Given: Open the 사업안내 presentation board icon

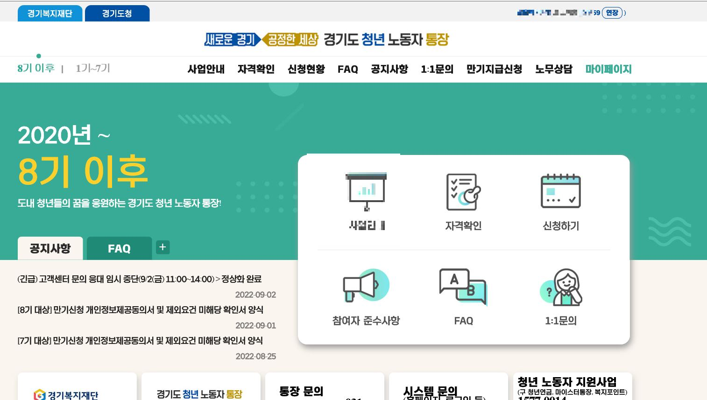Looking at the screenshot, I should click(367, 192).
